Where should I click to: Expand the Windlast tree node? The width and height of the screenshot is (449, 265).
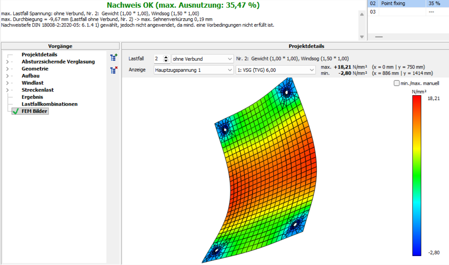click(x=7, y=83)
